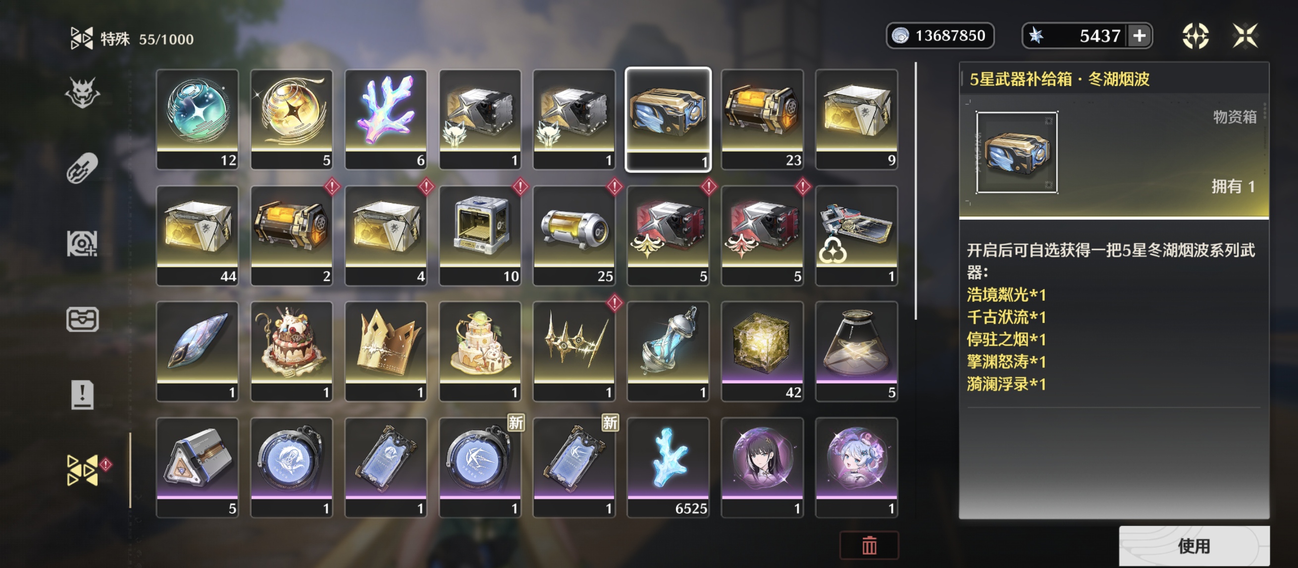This screenshot has height=568, width=1298.
Task: Click the red trash delete icon
Action: tap(869, 545)
